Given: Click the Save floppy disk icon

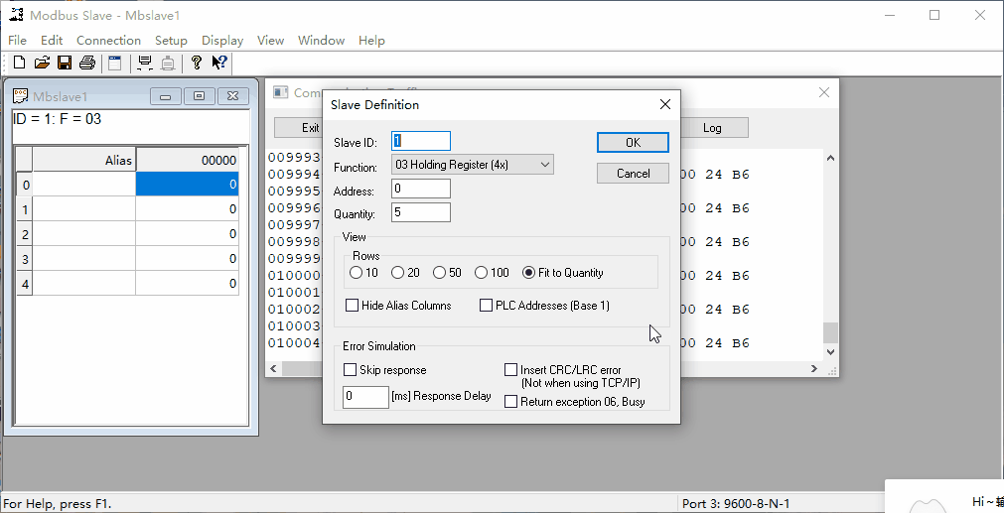Looking at the screenshot, I should point(64,63).
